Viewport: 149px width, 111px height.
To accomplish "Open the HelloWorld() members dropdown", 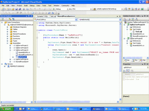I will [x=120, y=20].
